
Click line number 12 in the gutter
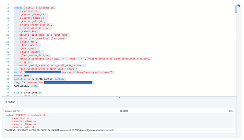click(x=8, y=8)
